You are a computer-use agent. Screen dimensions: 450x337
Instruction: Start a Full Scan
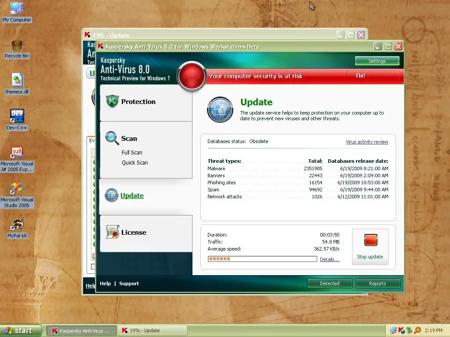pos(132,152)
